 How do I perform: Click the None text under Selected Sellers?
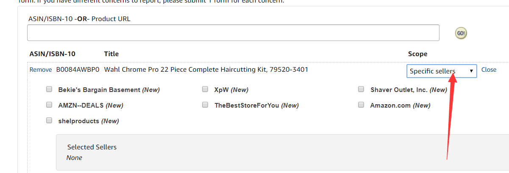74,158
